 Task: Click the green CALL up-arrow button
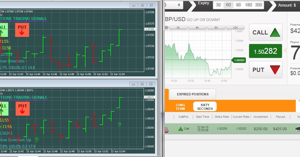(266, 32)
